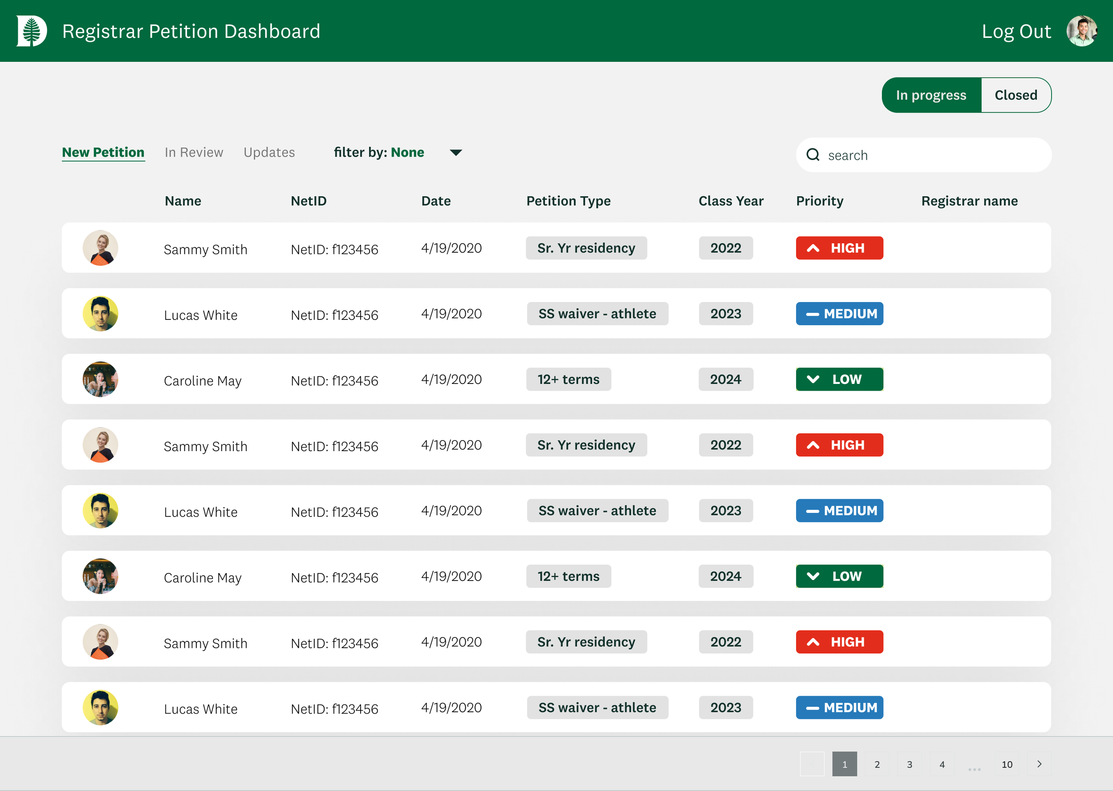Screen dimensions: 1113x791
Task: Click into the search field
Action: pos(931,155)
